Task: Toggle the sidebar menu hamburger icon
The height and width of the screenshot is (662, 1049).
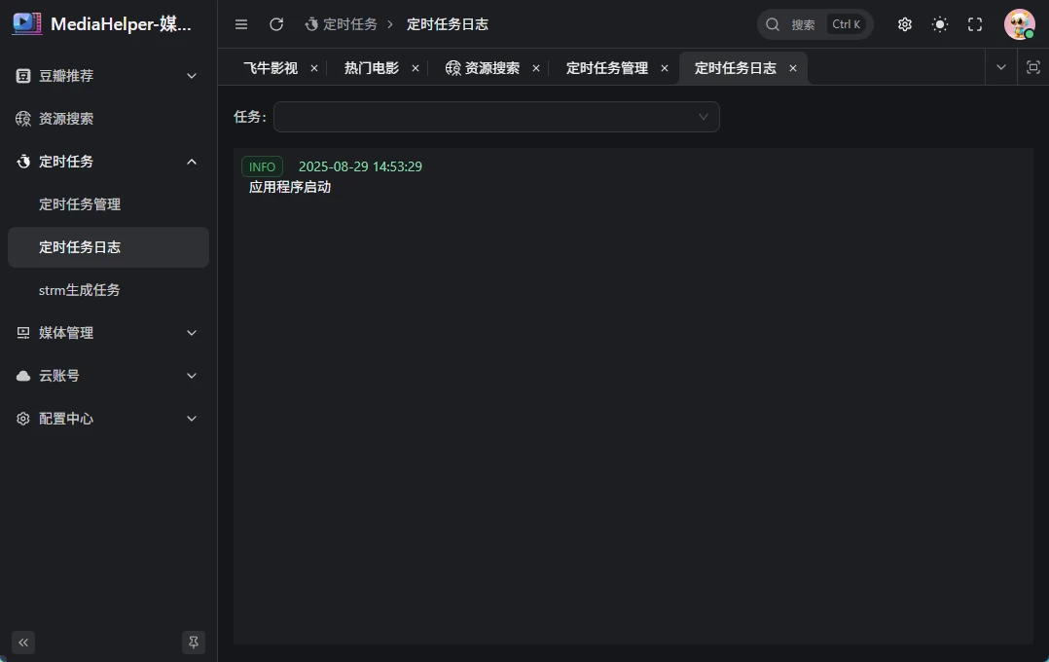Action: (241, 24)
